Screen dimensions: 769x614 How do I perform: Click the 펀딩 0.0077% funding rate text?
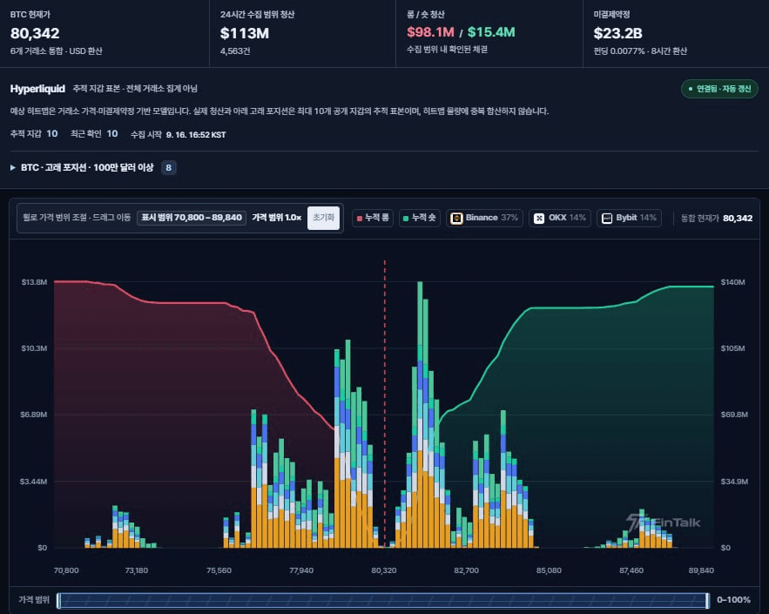click(x=640, y=51)
